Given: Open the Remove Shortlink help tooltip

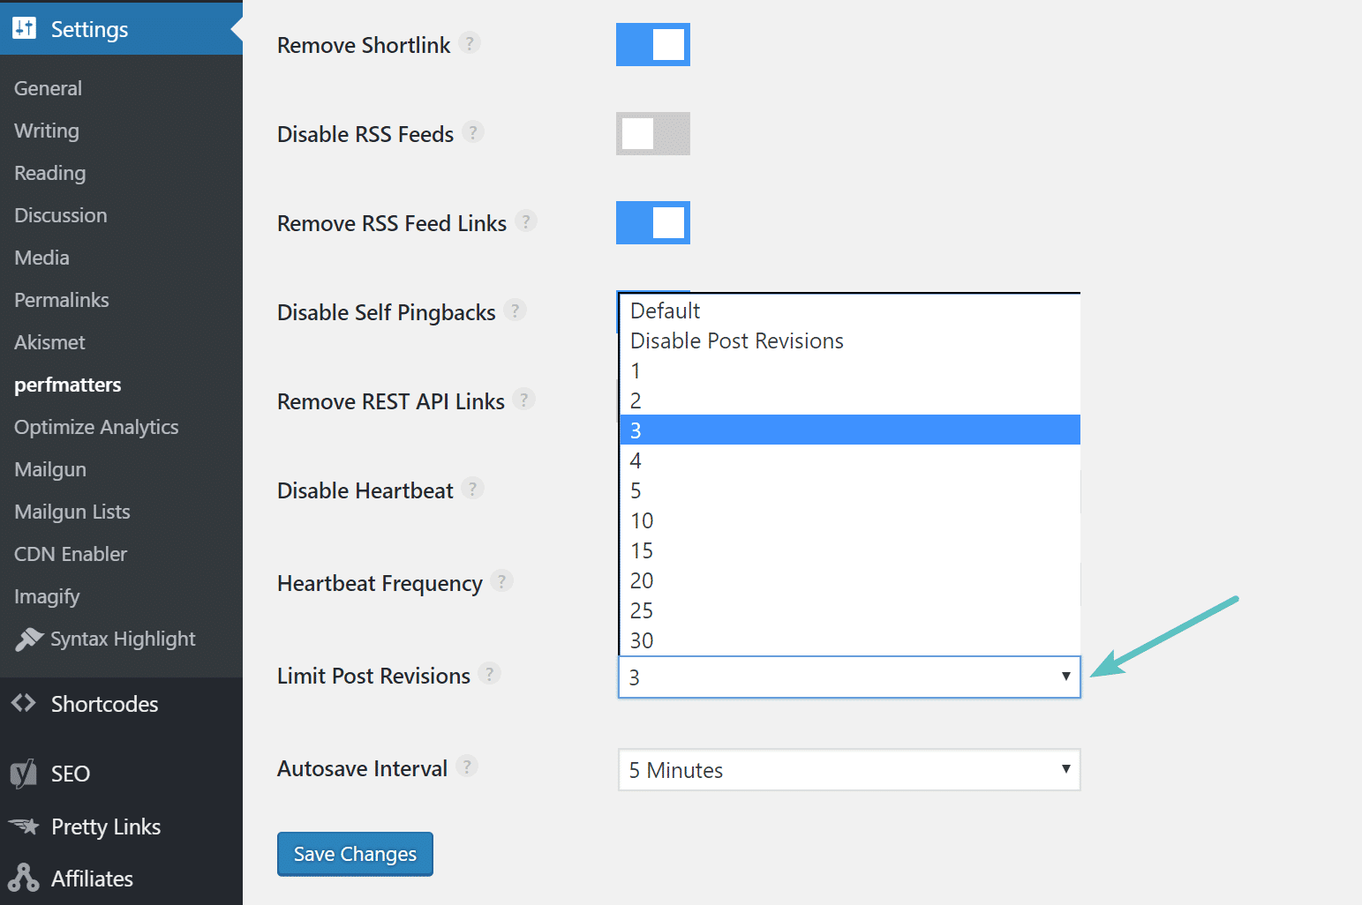Looking at the screenshot, I should [470, 42].
